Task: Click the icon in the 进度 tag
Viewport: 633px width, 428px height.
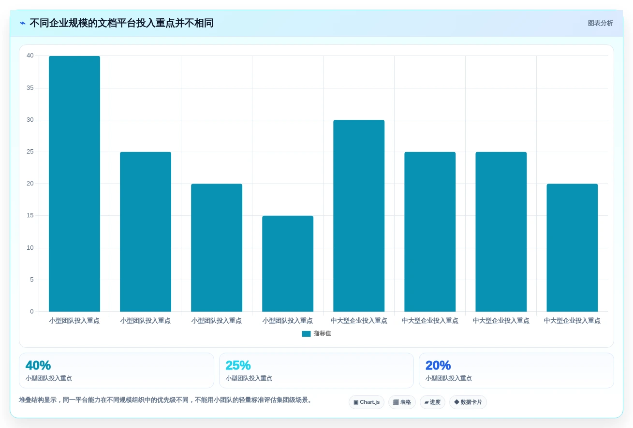Action: (x=427, y=402)
